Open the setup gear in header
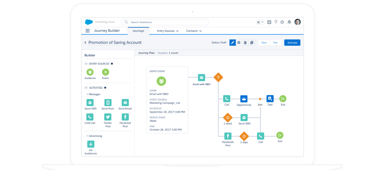The image size is (385, 170). [282, 22]
